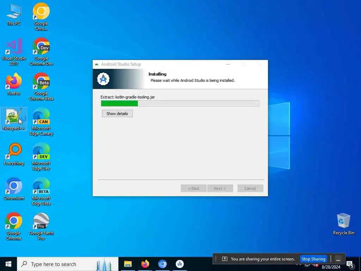361x271 pixels.
Task: Open the This PC desktop icon
Action: [x=14, y=14]
